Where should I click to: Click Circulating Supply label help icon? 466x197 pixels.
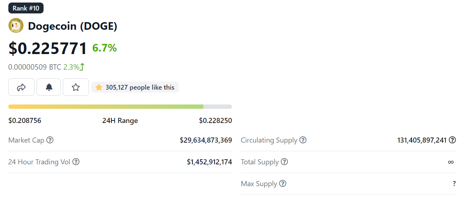(303, 140)
